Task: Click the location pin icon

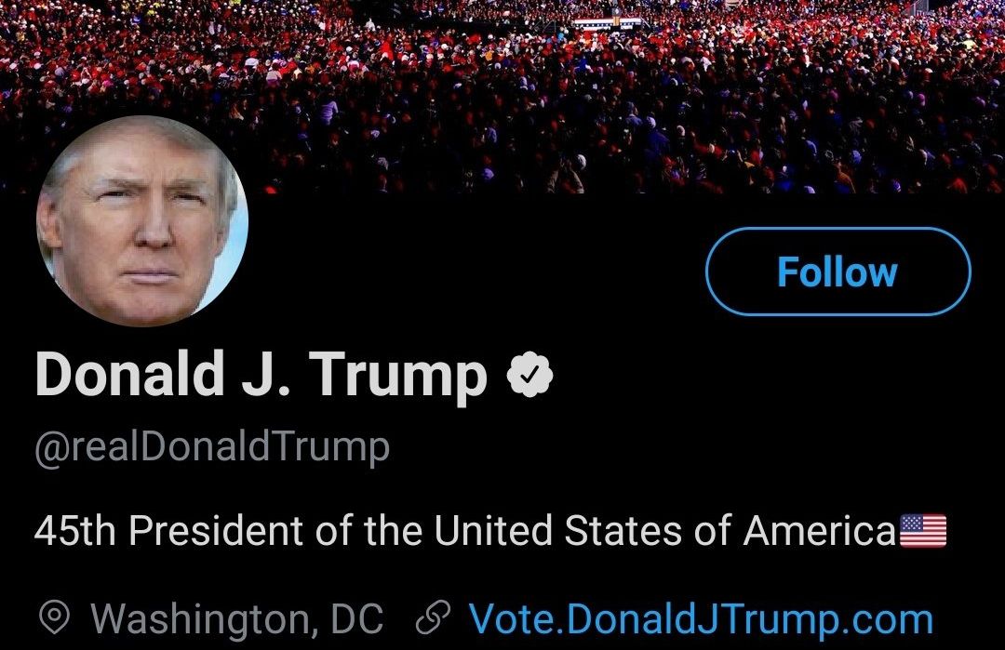Action: [x=54, y=618]
